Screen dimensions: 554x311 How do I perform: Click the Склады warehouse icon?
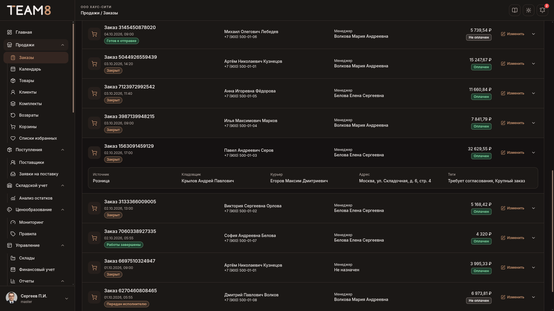13,258
